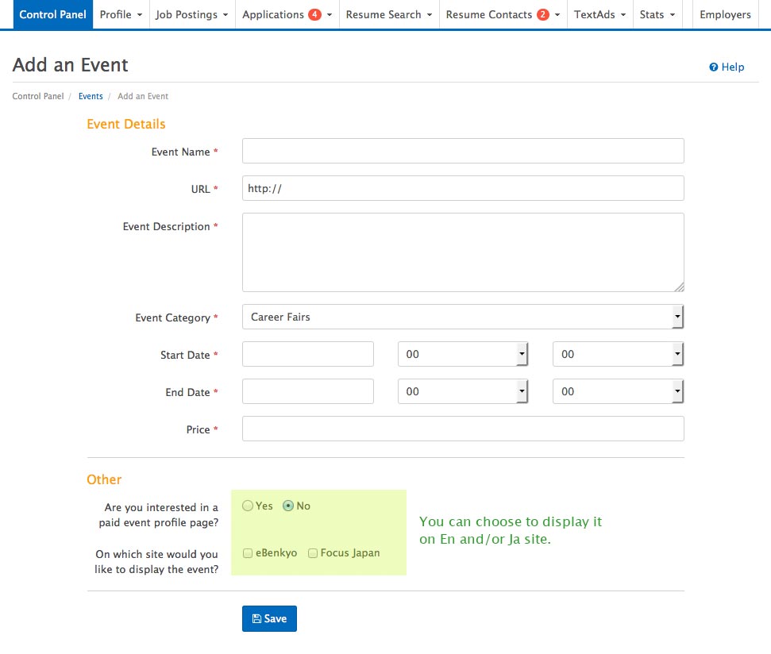
Task: Click the caret arrow beside Stats
Action: pyautogui.click(x=673, y=15)
